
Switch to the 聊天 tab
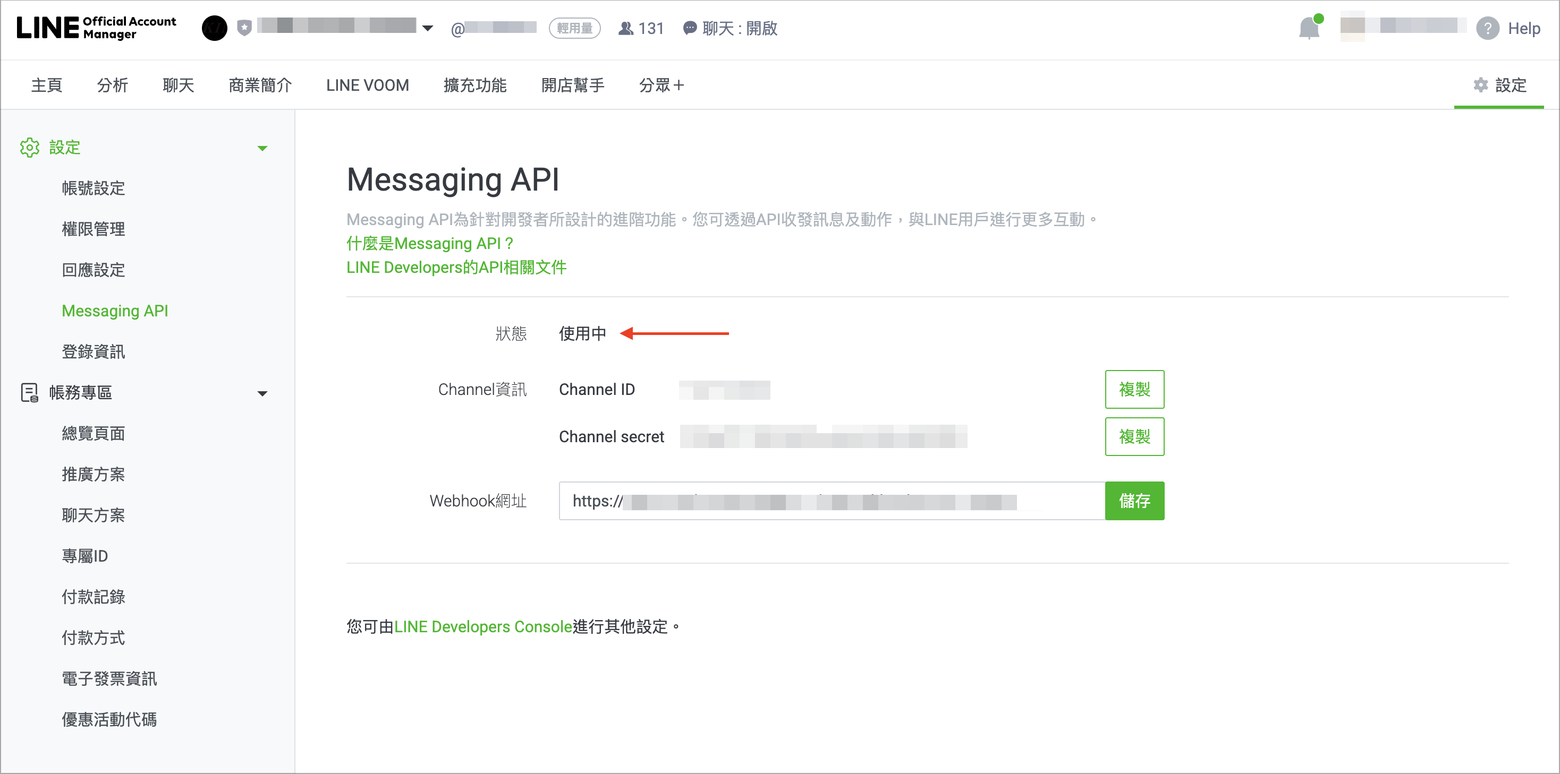coord(178,85)
